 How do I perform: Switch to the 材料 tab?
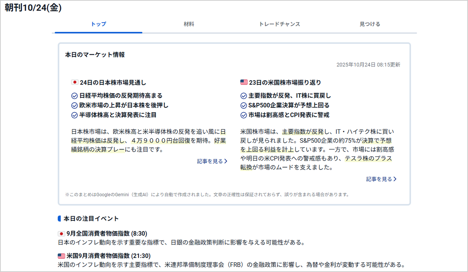click(x=189, y=24)
